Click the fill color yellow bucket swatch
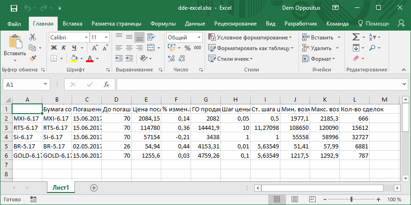This screenshot has height=205, width=411. click(73, 58)
